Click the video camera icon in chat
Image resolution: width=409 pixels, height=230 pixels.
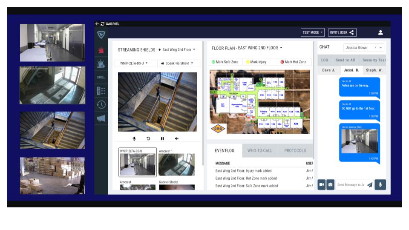click(321, 184)
